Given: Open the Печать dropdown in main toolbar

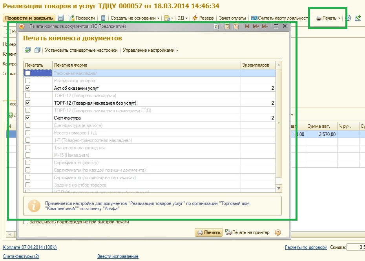Looking at the screenshot, I should (x=328, y=18).
